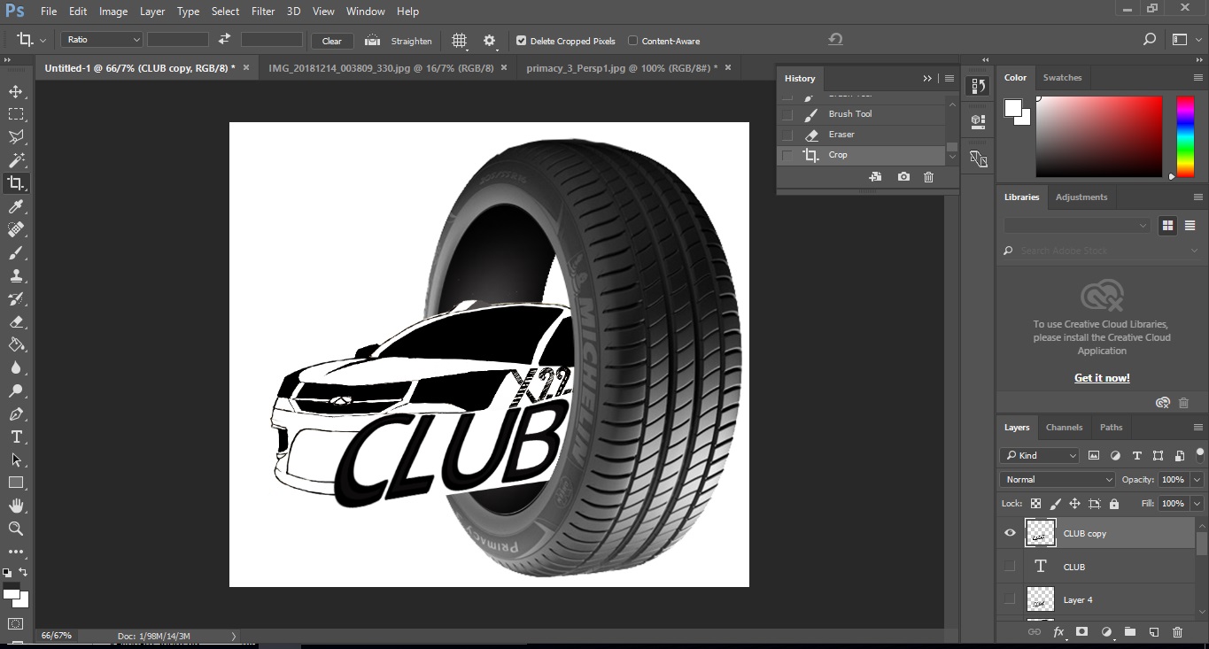Select the Zoom tool

pyautogui.click(x=16, y=529)
